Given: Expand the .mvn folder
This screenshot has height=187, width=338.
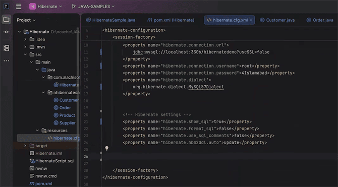Looking at the screenshot, I should (25, 47).
